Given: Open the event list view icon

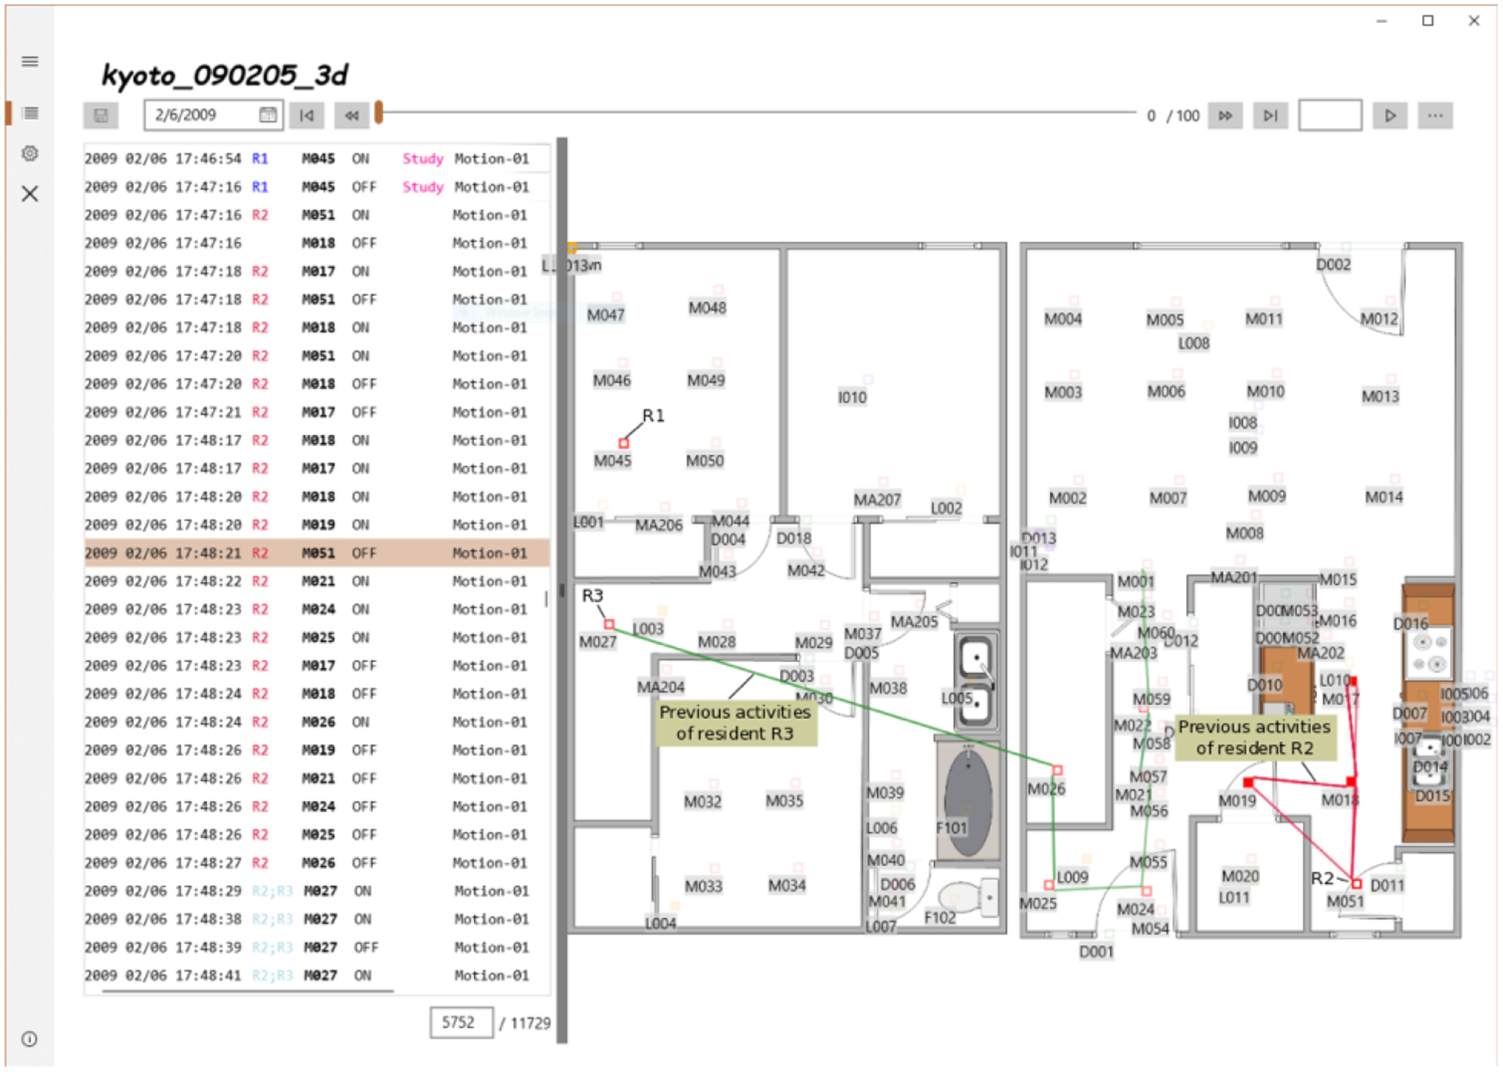Looking at the screenshot, I should [30, 113].
